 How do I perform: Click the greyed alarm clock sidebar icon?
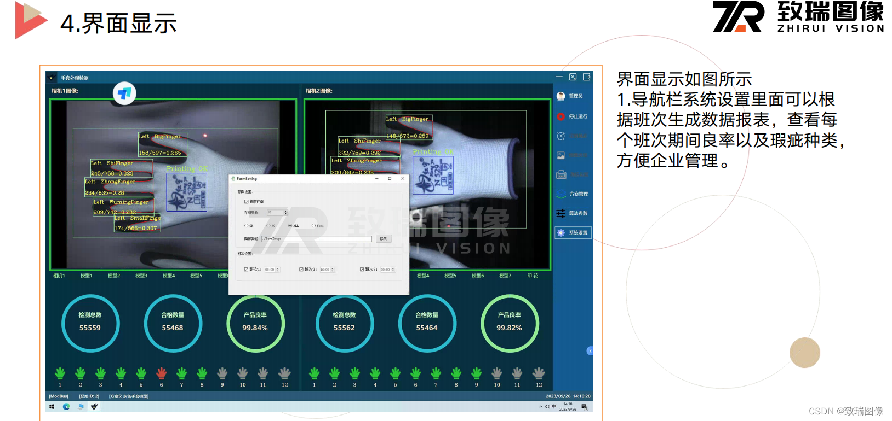561,136
